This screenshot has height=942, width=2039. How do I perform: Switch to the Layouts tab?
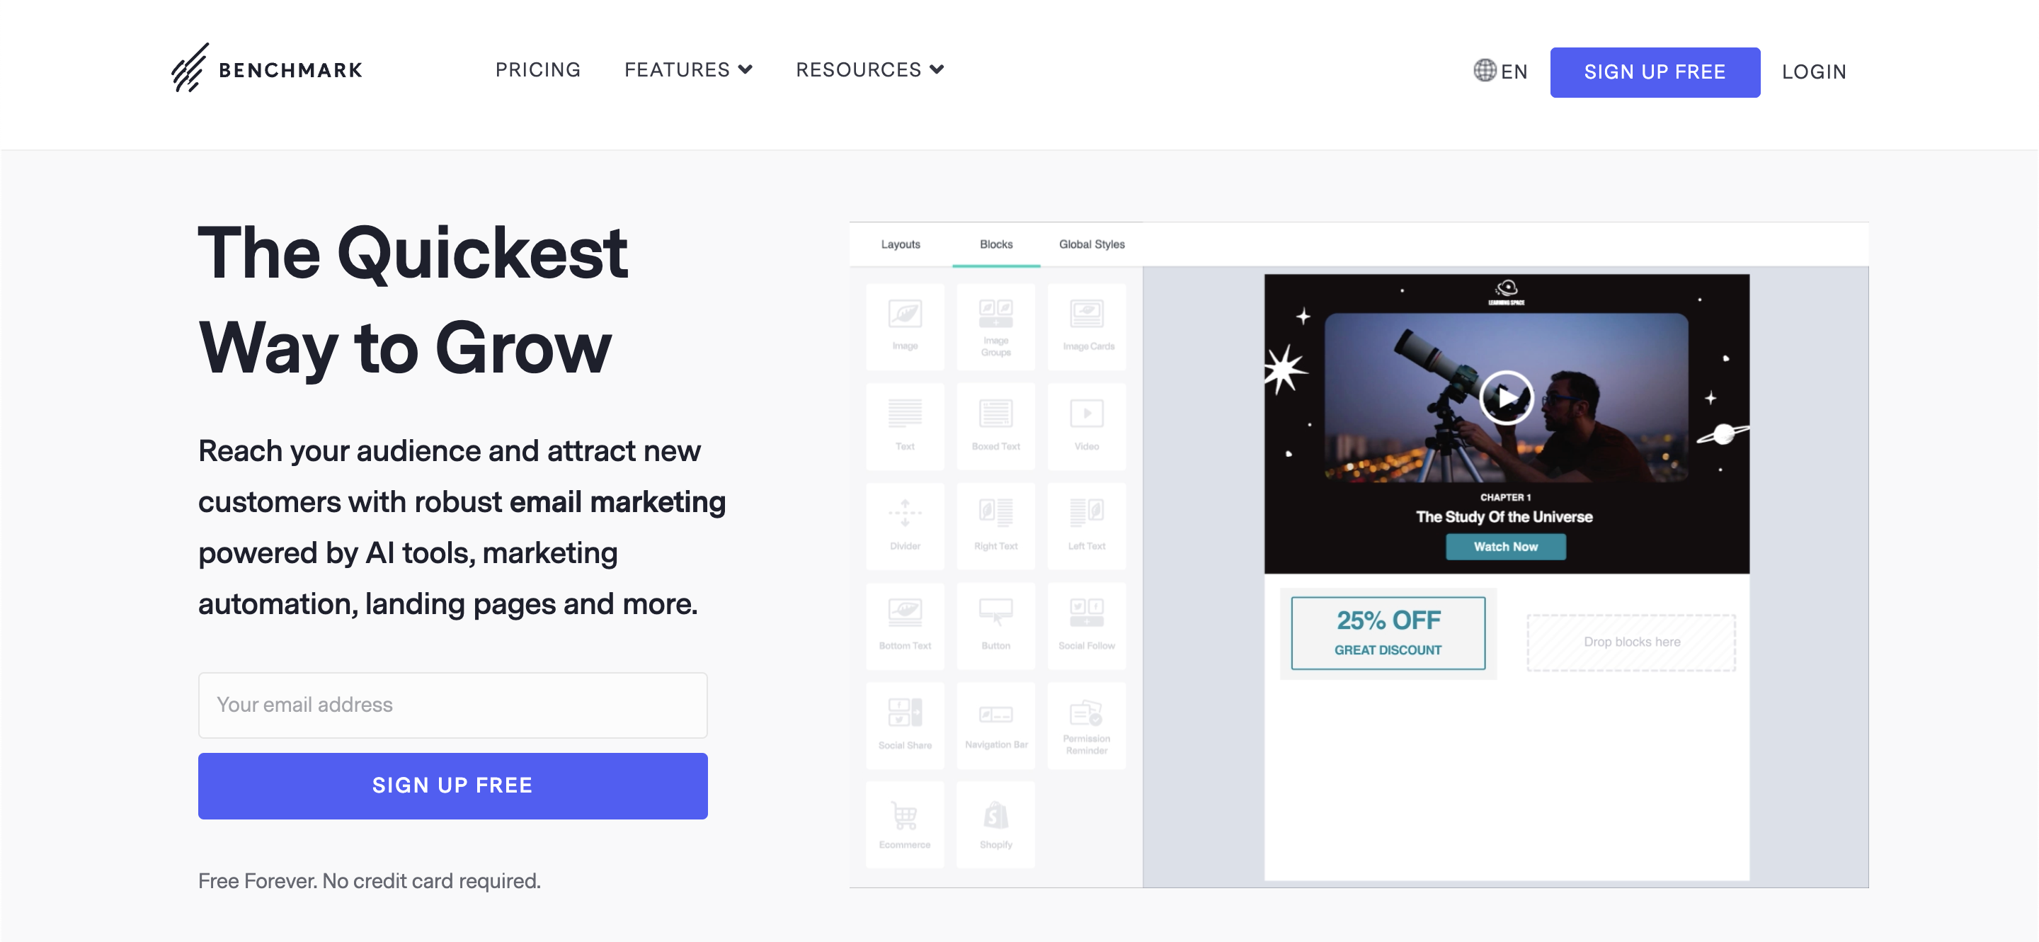903,244
